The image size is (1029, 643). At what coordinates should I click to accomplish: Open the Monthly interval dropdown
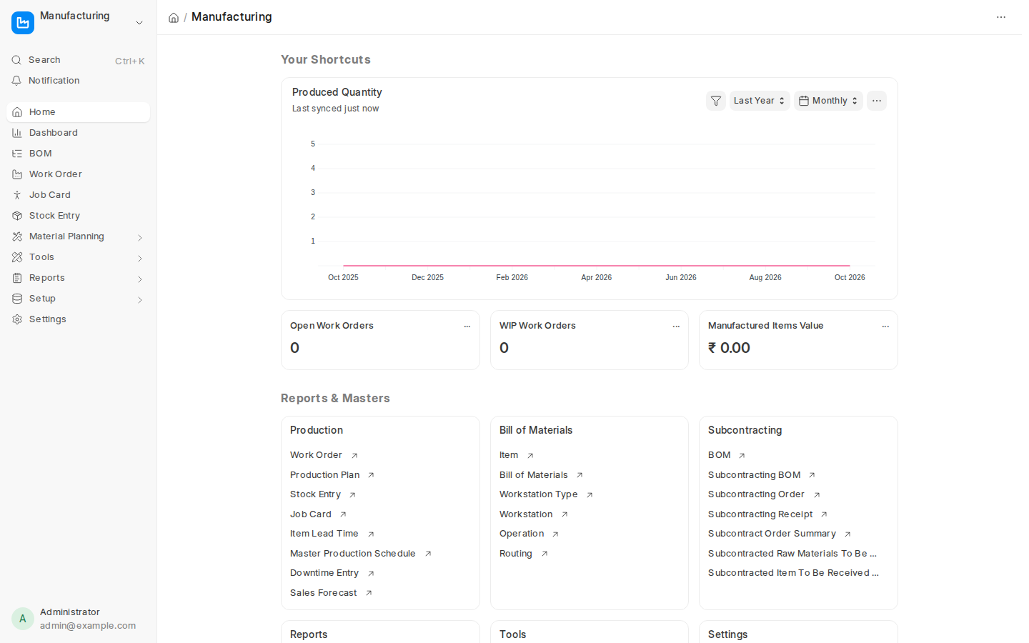pos(828,101)
